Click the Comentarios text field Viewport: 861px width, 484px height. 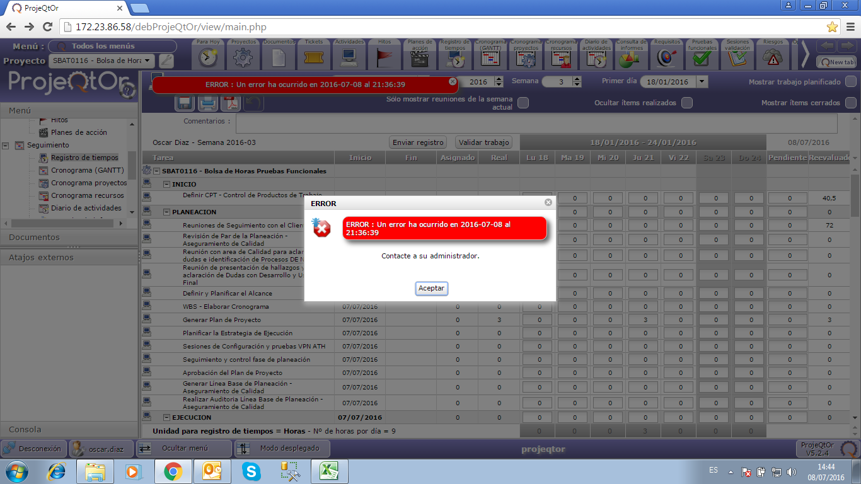tap(536, 123)
